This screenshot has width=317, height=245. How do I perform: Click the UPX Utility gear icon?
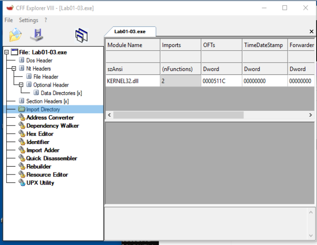(x=22, y=183)
